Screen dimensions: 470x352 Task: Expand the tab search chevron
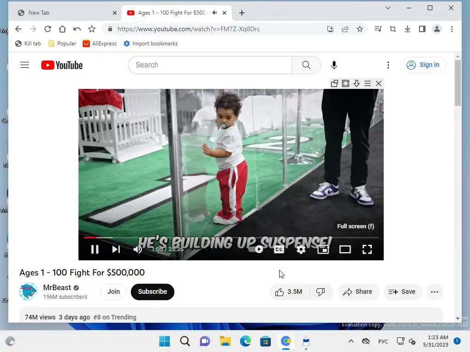387,8
